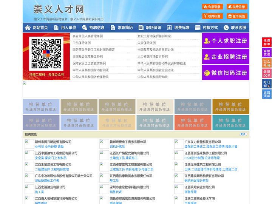Screen dimensions: 272x204
Task: Click the phone icon beside 联系客服
Action: click(226, 28)
